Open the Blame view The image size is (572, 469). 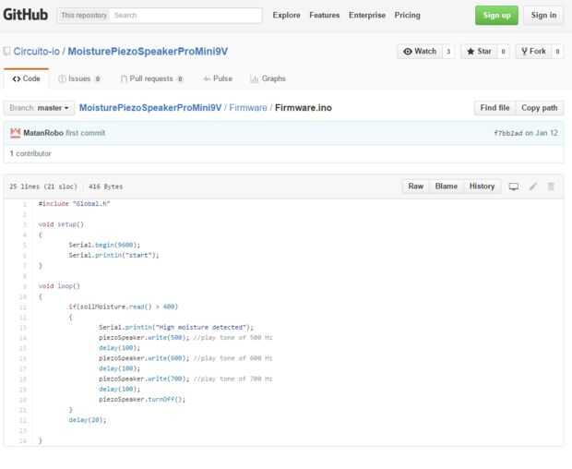click(446, 186)
